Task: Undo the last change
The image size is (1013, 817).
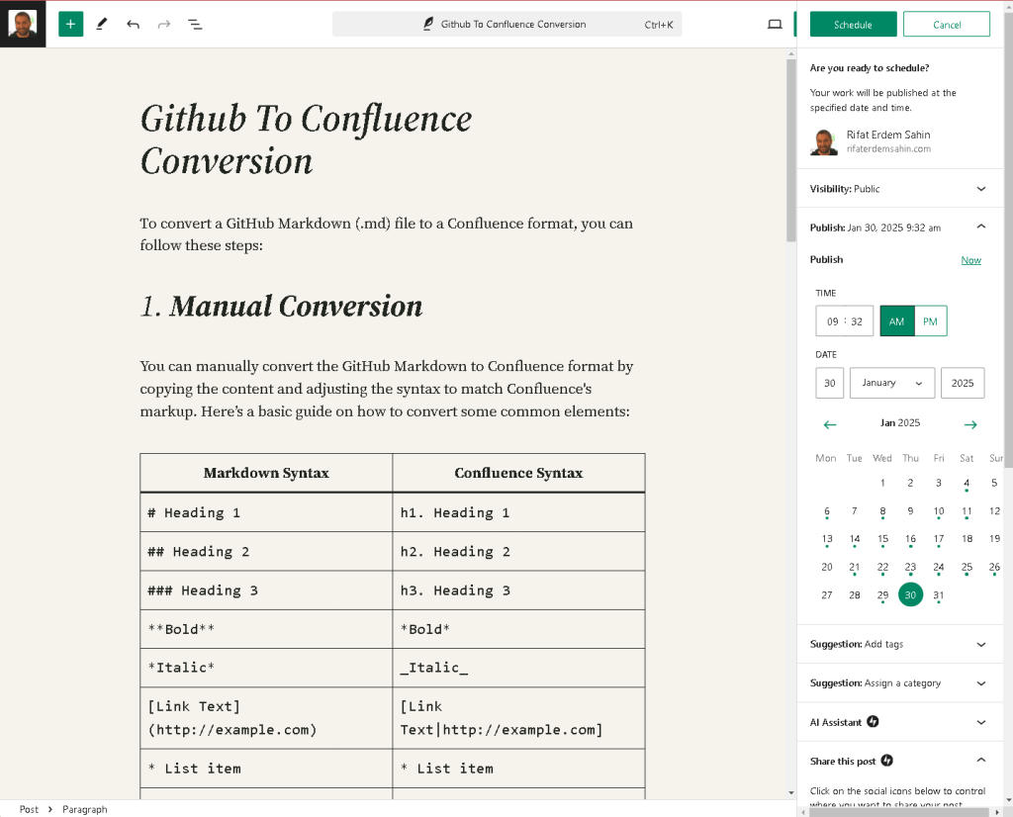Action: click(134, 25)
